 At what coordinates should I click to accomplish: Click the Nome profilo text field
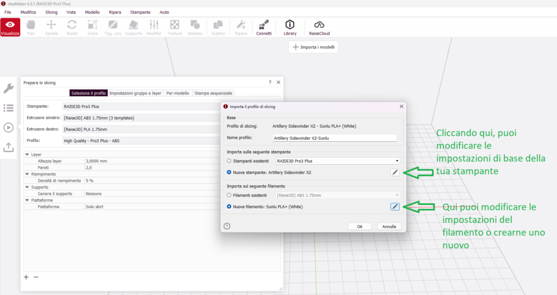(335, 138)
